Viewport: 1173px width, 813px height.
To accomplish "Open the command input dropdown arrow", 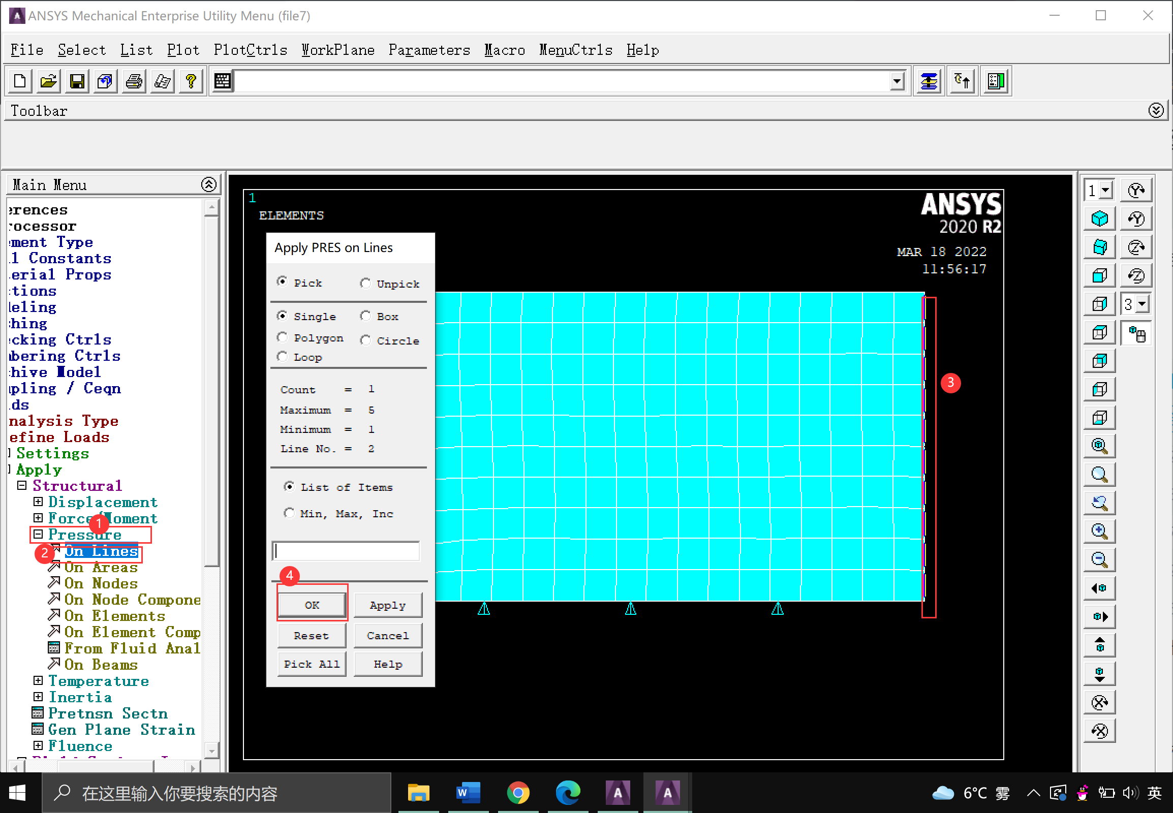I will [x=897, y=81].
